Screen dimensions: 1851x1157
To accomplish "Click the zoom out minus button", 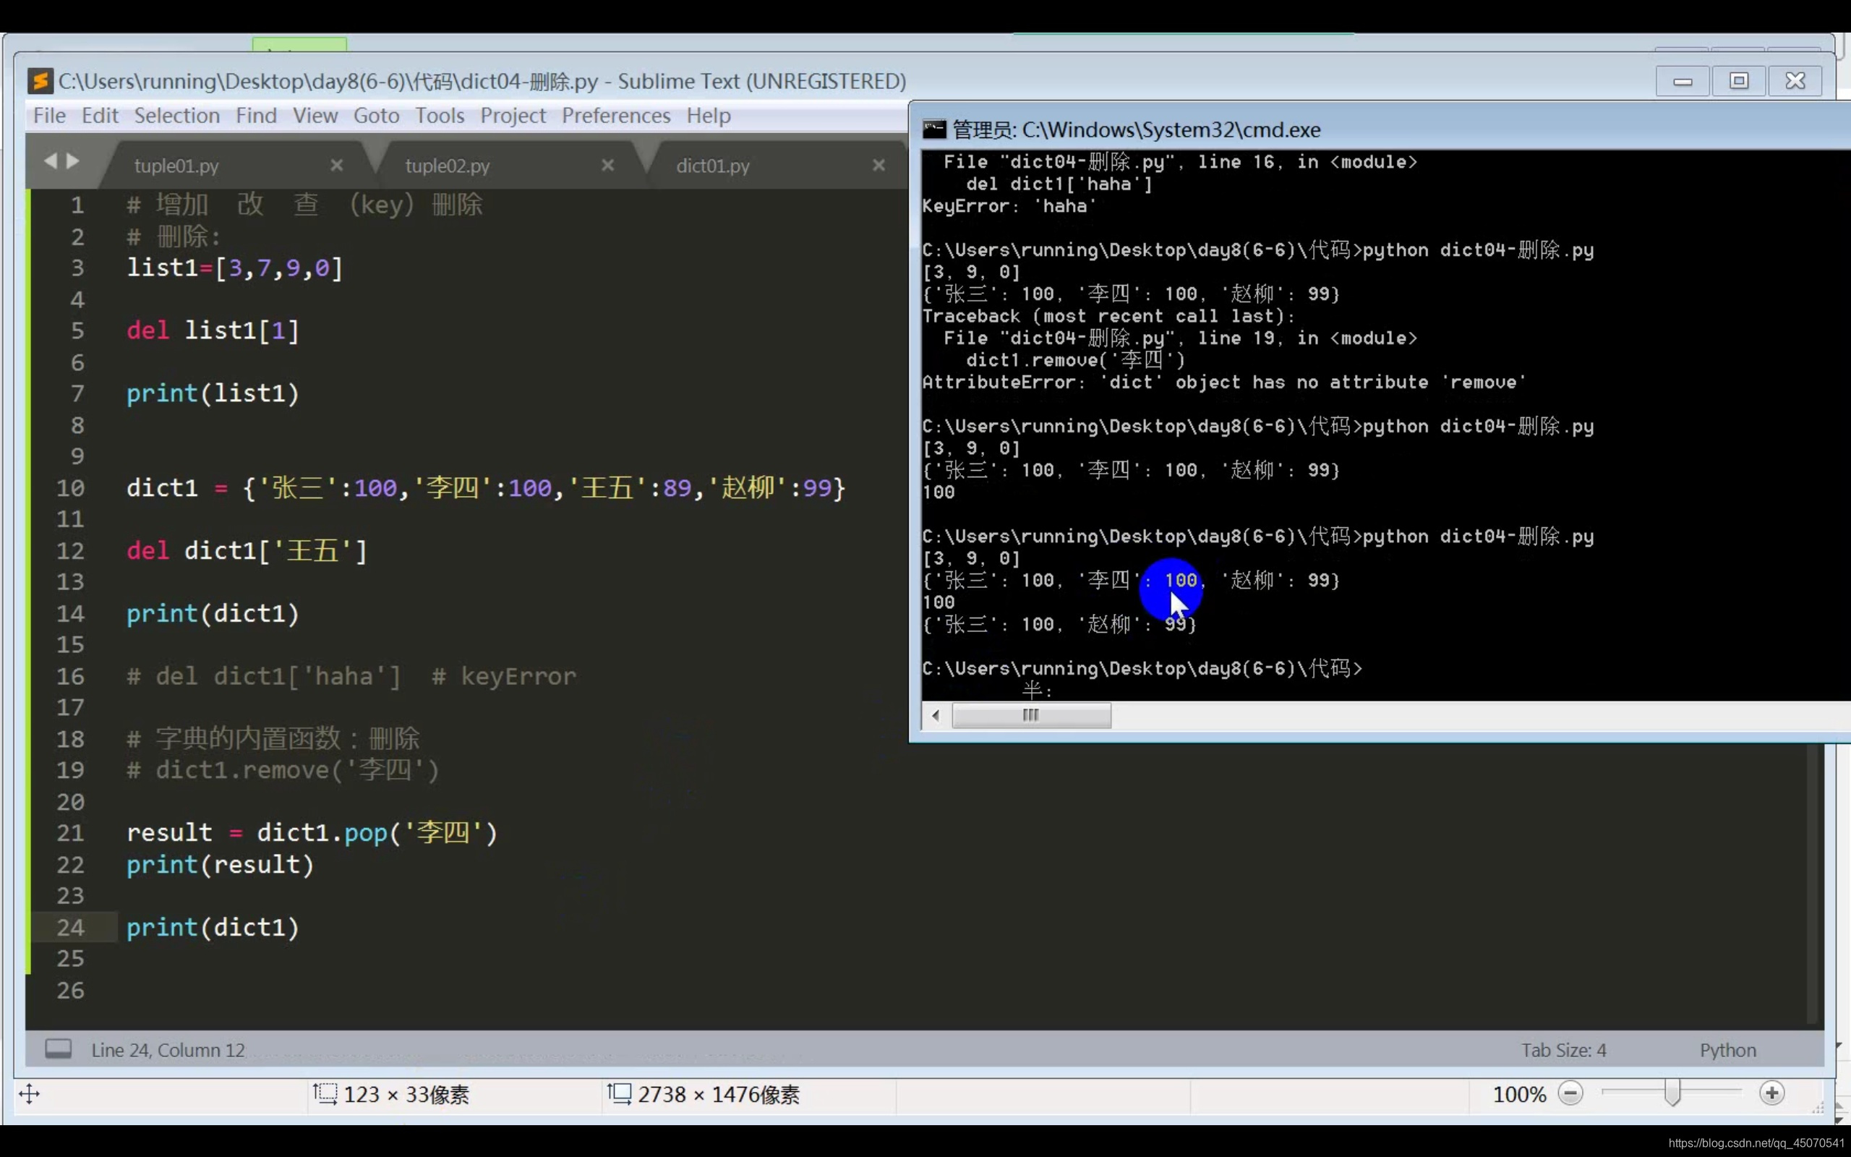I will coord(1570,1093).
